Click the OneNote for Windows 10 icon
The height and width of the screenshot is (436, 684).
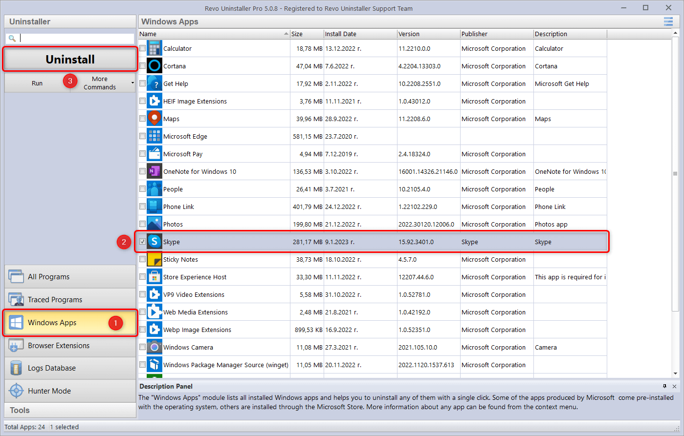154,171
